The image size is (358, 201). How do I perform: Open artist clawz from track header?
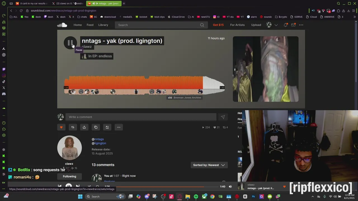pyautogui.click(x=87, y=47)
